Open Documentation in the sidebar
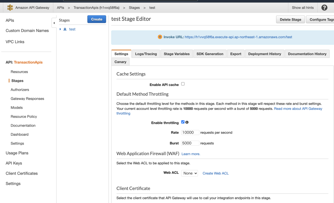Screen dimensions: 334x203 click(23, 125)
